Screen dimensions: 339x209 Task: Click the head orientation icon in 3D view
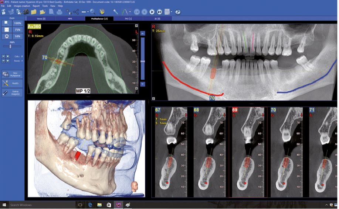coord(135,187)
